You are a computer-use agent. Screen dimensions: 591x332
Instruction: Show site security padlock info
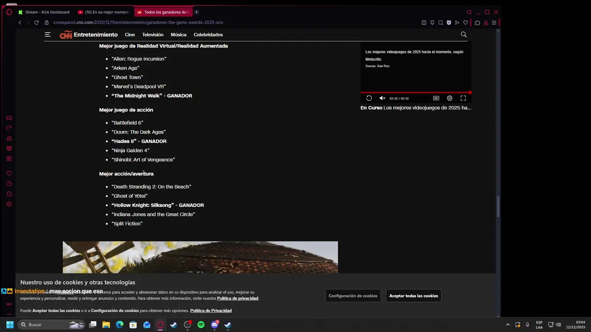tap(47, 23)
